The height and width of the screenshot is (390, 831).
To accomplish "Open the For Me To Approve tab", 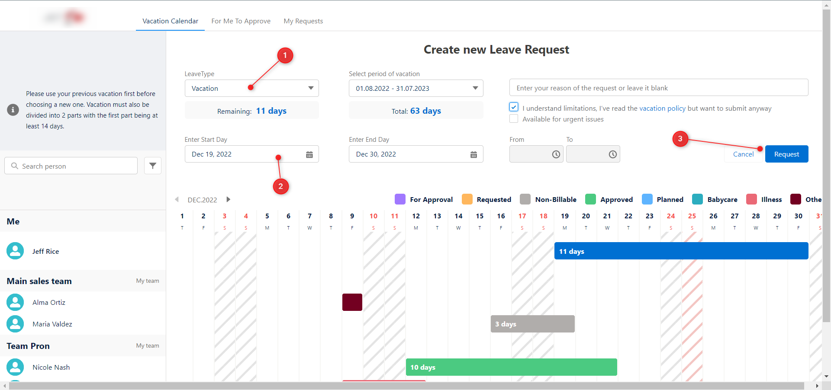I will pyautogui.click(x=241, y=21).
